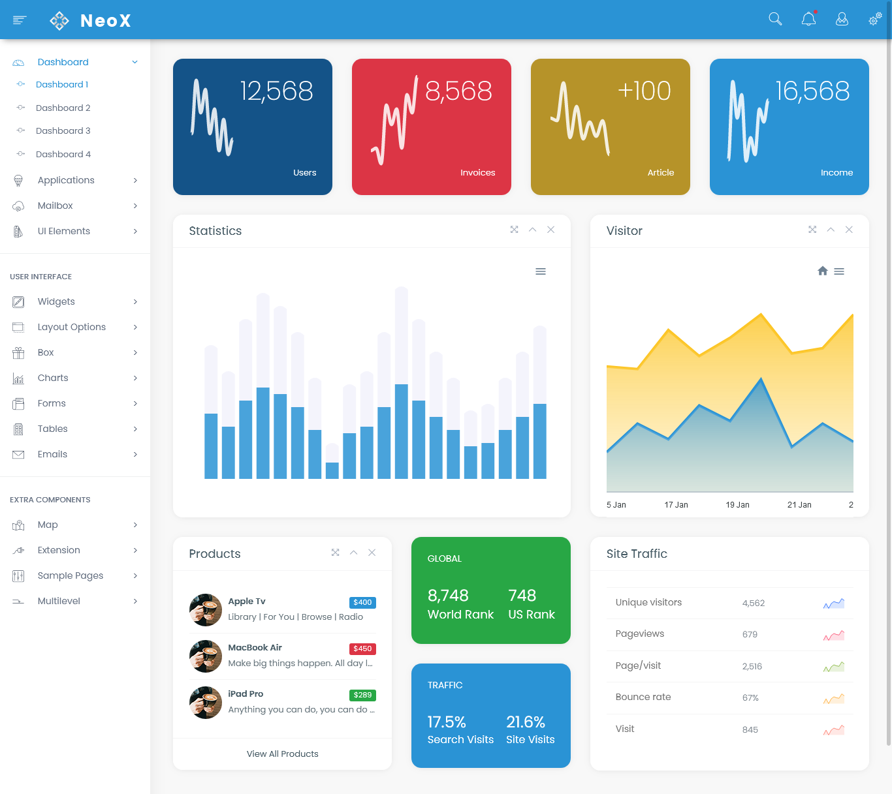This screenshot has height=794, width=892.
Task: Expand the Visitor panel to fullscreen
Action: [x=812, y=230]
